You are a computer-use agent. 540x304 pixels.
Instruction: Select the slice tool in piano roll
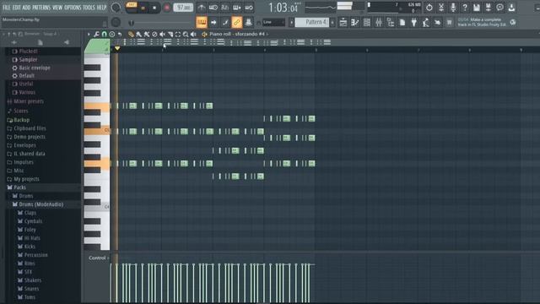170,34
